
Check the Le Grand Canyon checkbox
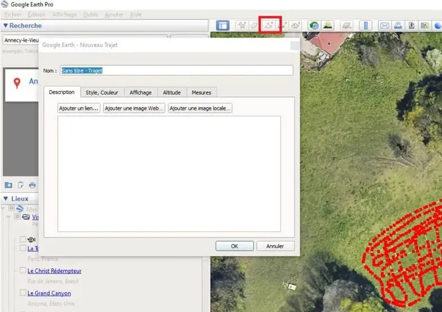click(23, 293)
